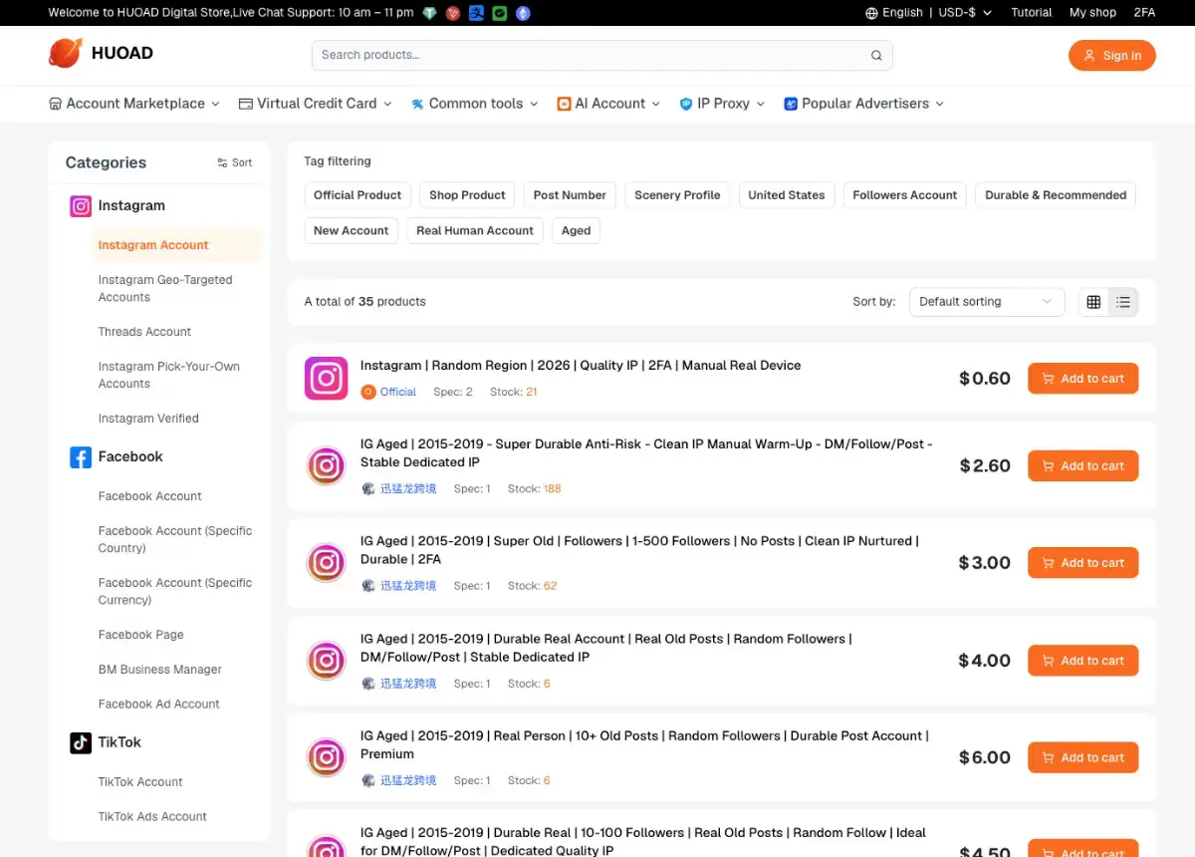This screenshot has width=1195, height=857.
Task: Click the Instagram category icon in sidebar
Action: click(x=81, y=206)
